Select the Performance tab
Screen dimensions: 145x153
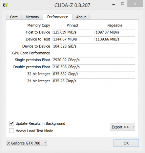click(x=58, y=17)
